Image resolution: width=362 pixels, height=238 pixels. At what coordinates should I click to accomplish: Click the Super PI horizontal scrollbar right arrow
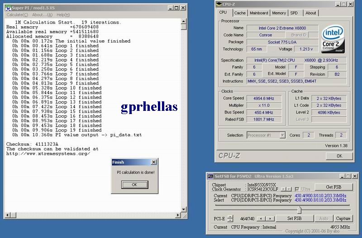[178, 215]
